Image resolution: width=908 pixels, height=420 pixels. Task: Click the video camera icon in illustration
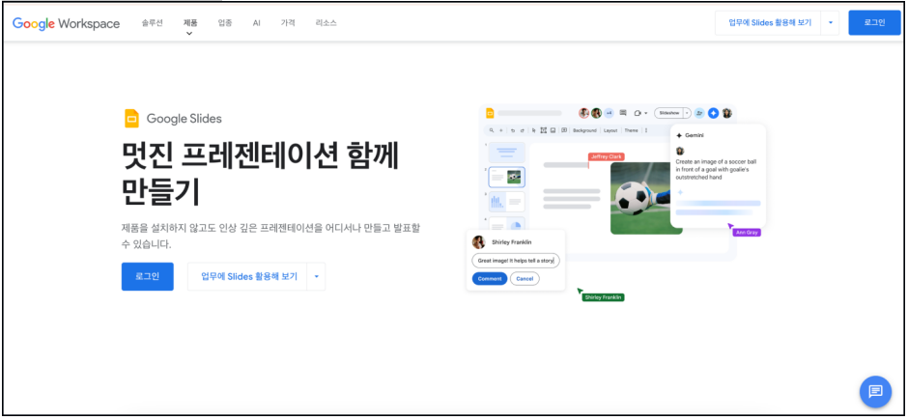[638, 113]
